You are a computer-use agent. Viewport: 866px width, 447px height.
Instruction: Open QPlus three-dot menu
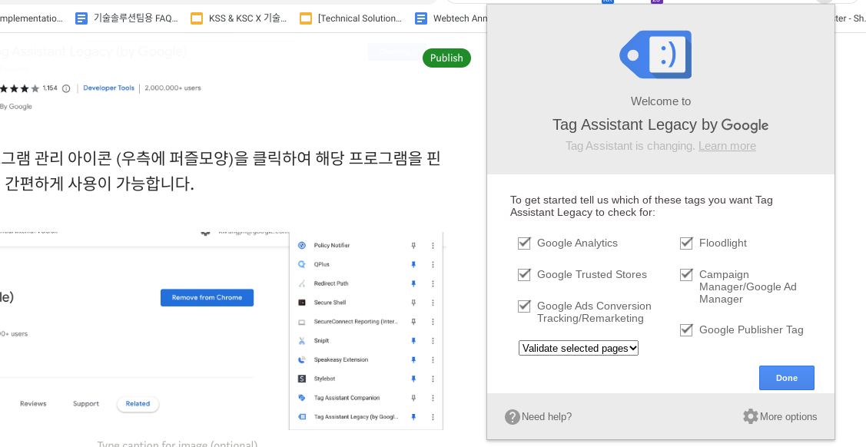click(433, 264)
